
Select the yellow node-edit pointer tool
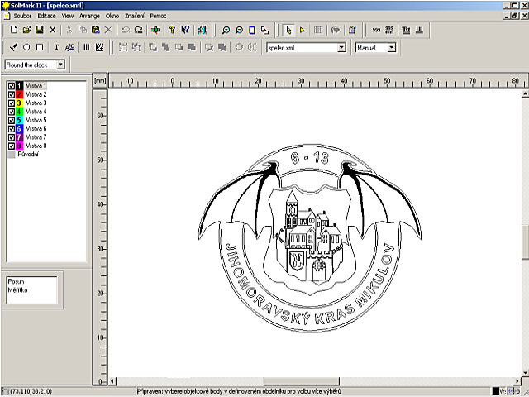[302, 31]
